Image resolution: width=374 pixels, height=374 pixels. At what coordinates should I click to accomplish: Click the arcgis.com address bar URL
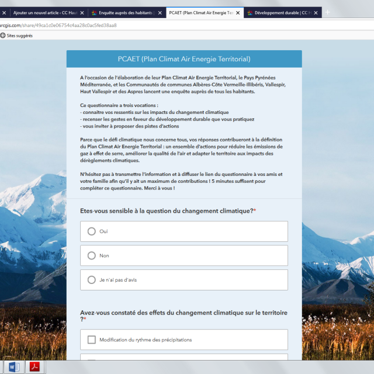coord(58,25)
